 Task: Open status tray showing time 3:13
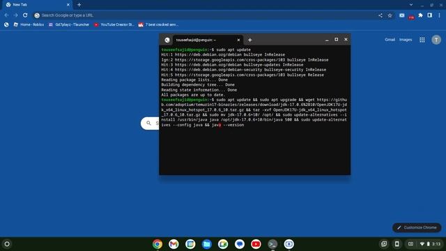pyautogui.click(x=431, y=244)
